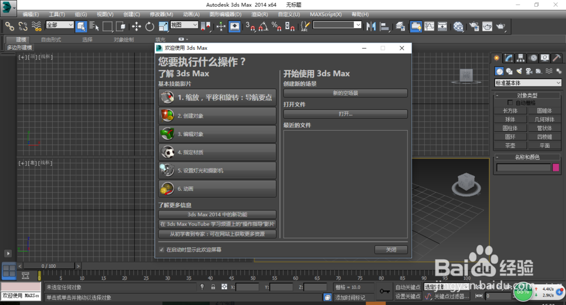This screenshot has width=566, height=305.
Task: Click the Mirror tool icon
Action: (371, 27)
